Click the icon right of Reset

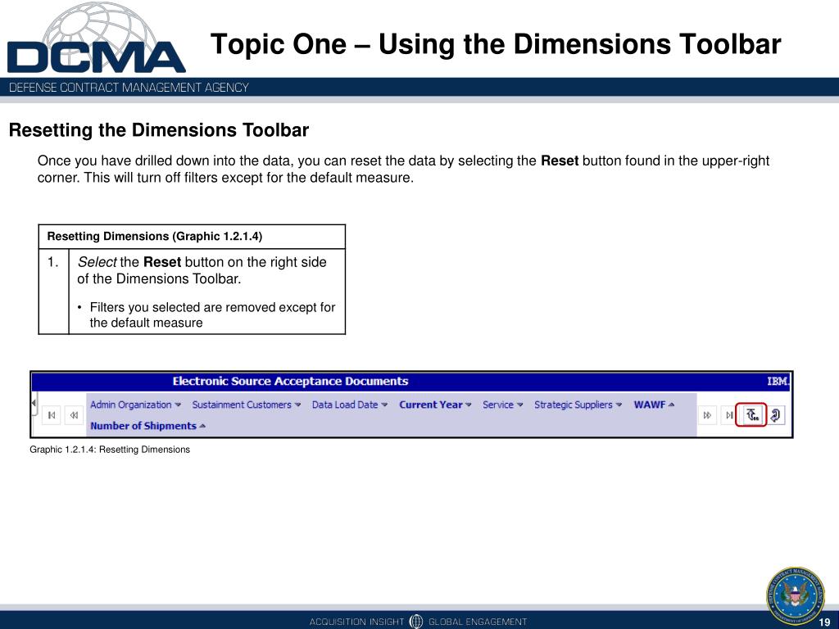[776, 415]
